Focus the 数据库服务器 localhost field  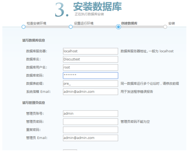[91, 51]
